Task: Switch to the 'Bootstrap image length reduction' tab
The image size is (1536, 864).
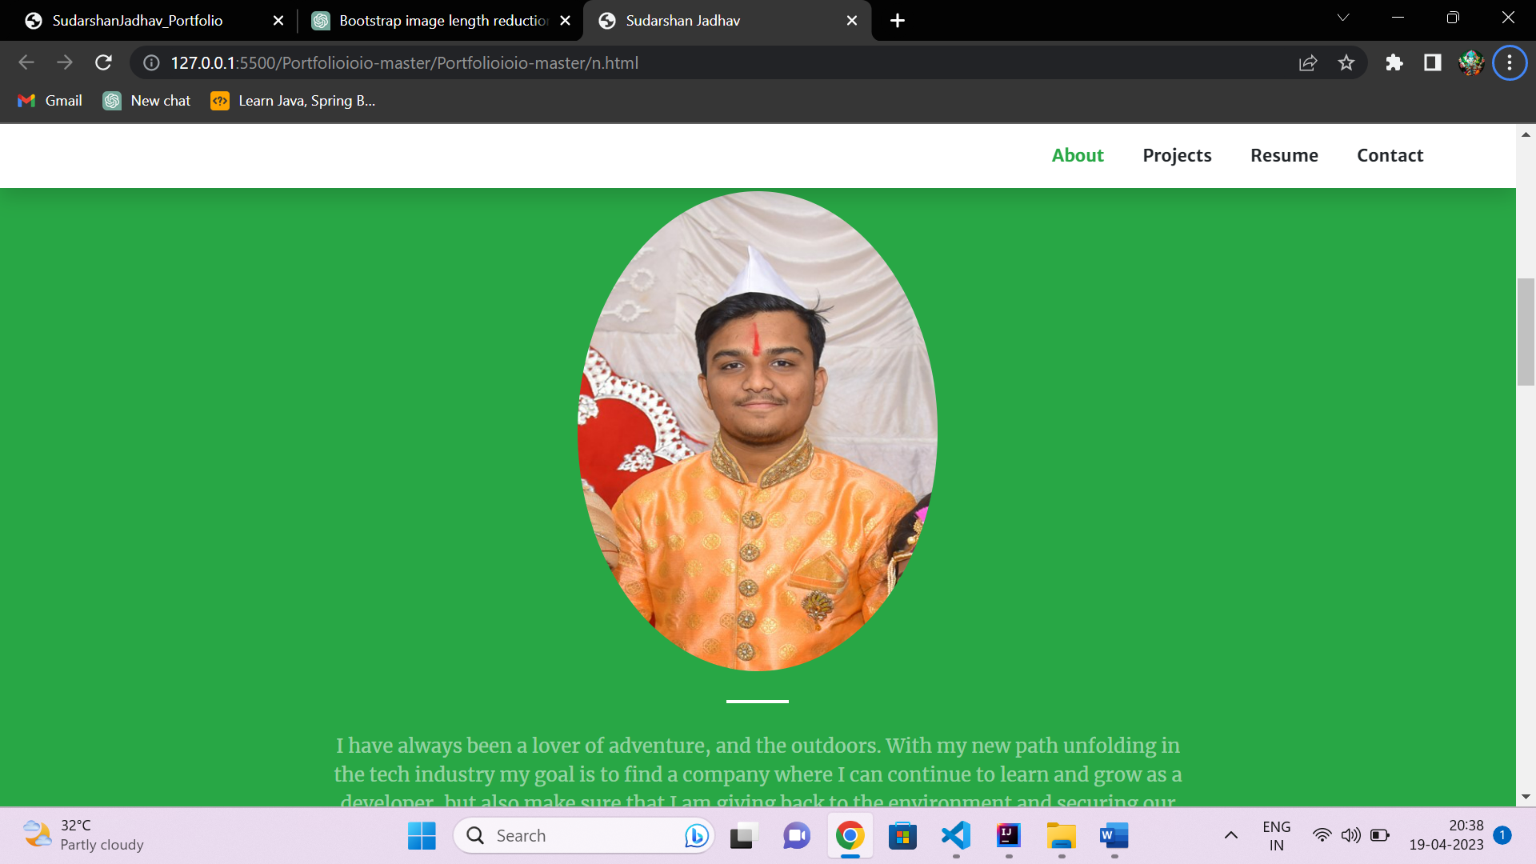Action: [438, 20]
